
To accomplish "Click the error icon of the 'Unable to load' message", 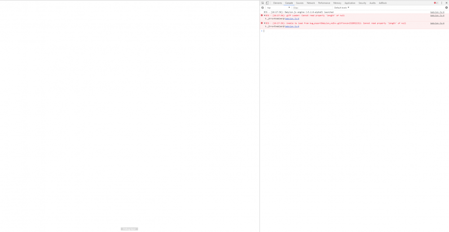I will pos(262,23).
